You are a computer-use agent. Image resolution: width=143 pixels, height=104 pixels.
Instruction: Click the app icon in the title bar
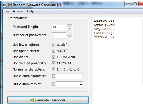[x=5, y=5]
